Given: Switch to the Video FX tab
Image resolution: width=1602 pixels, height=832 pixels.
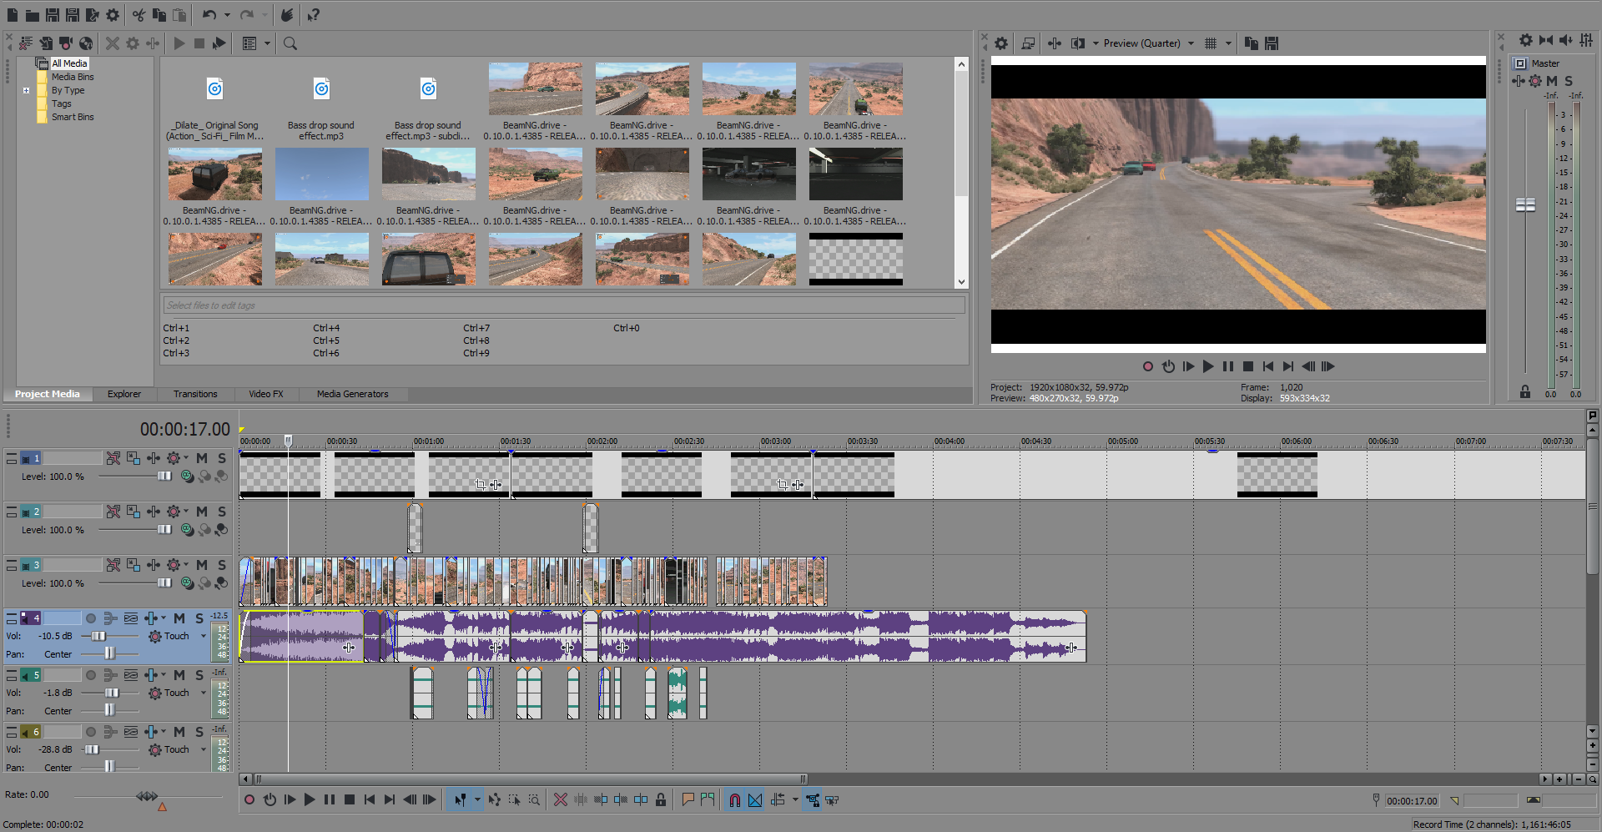Looking at the screenshot, I should 265,394.
